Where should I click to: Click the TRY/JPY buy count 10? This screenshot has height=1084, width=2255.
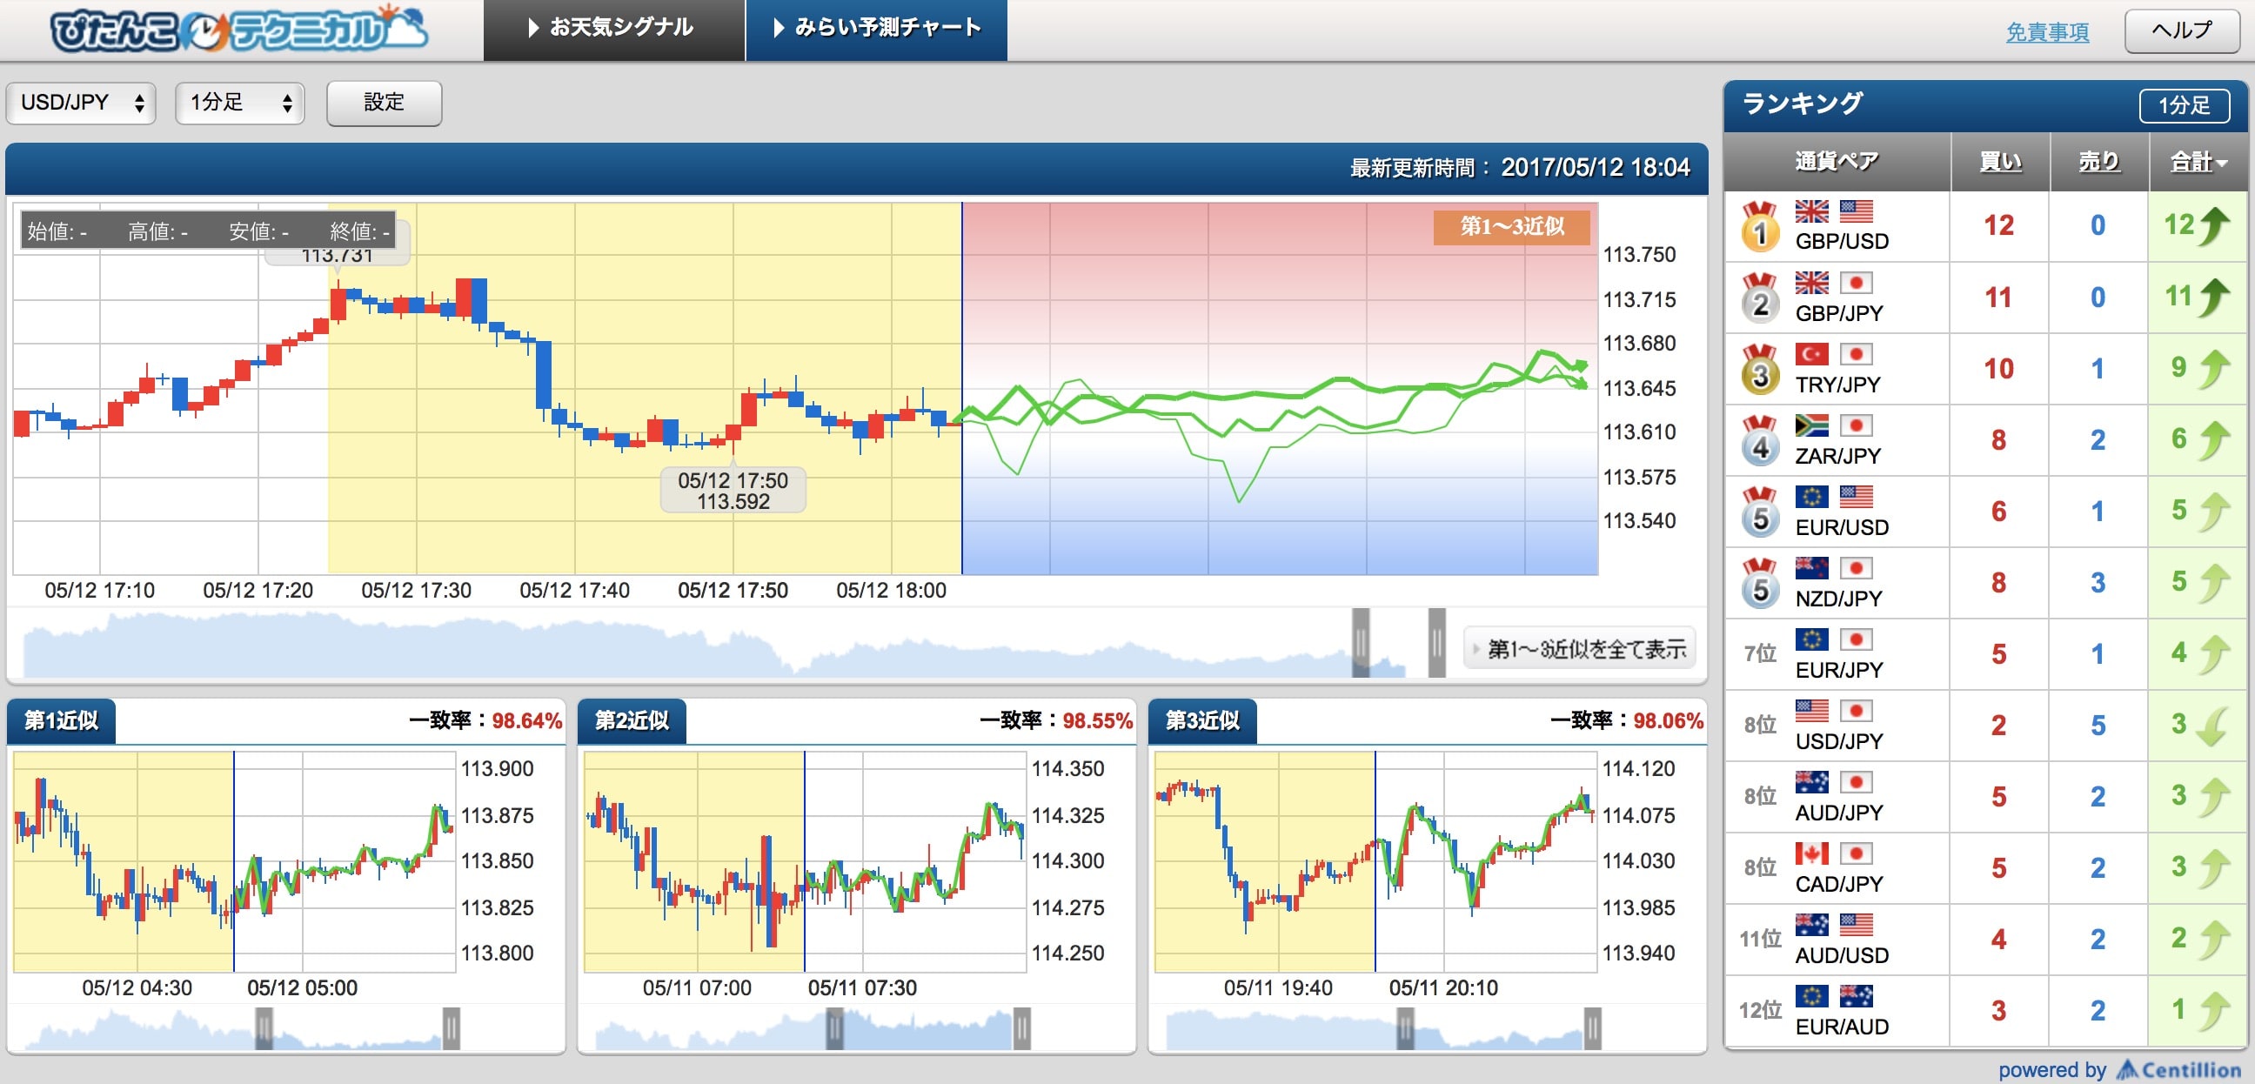[1999, 370]
